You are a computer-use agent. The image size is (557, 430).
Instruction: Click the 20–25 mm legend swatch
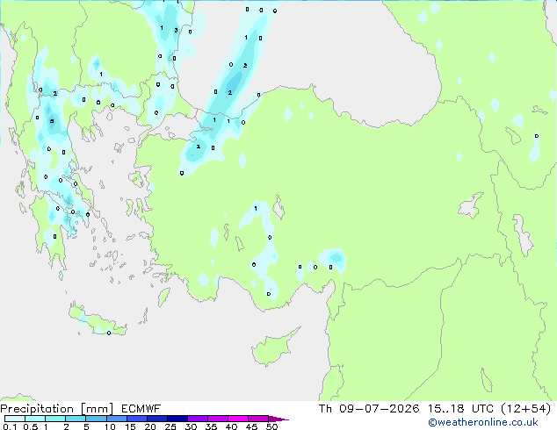pos(156,419)
